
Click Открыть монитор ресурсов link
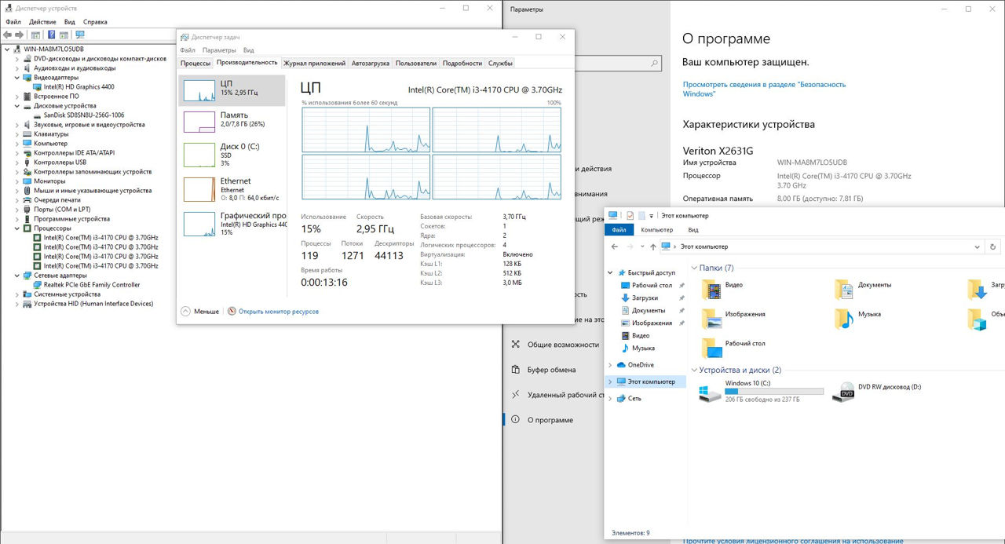pos(279,312)
